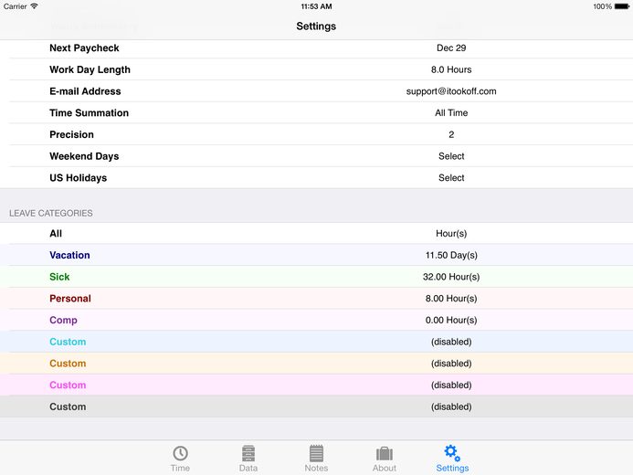
Task: Open the Time tab clock icon
Action: [180, 453]
